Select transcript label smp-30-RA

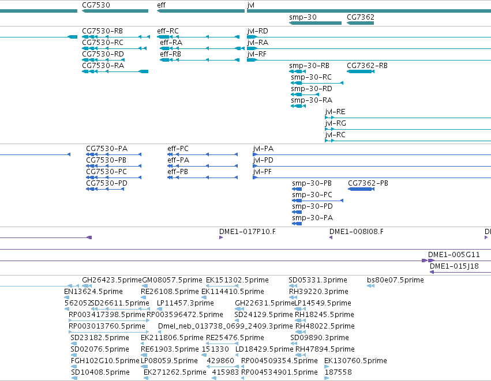[312, 100]
